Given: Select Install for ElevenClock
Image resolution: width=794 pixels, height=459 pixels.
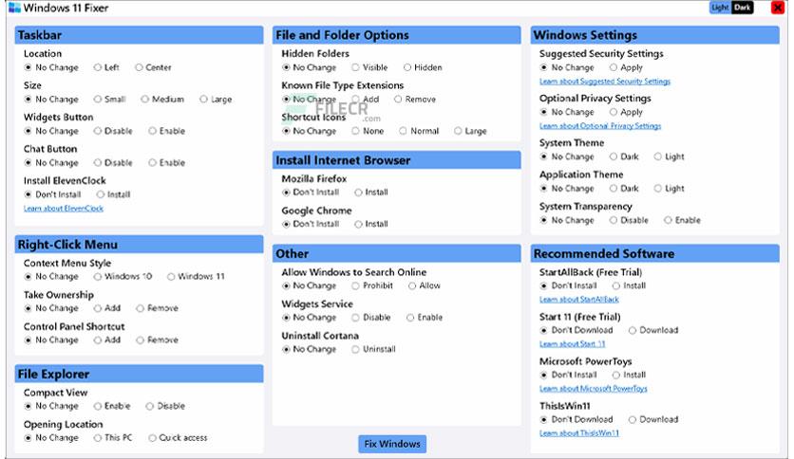Looking at the screenshot, I should coord(113,194).
